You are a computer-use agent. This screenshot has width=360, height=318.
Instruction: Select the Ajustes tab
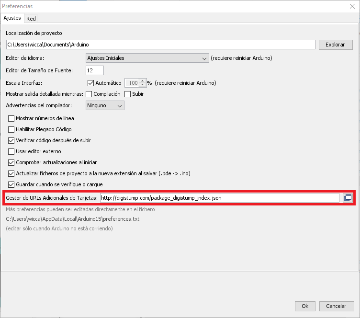click(x=12, y=18)
